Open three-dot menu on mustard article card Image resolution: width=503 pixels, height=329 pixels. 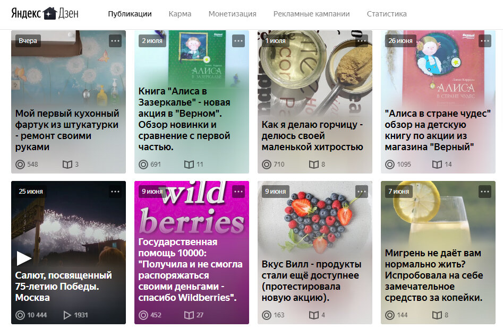point(362,41)
